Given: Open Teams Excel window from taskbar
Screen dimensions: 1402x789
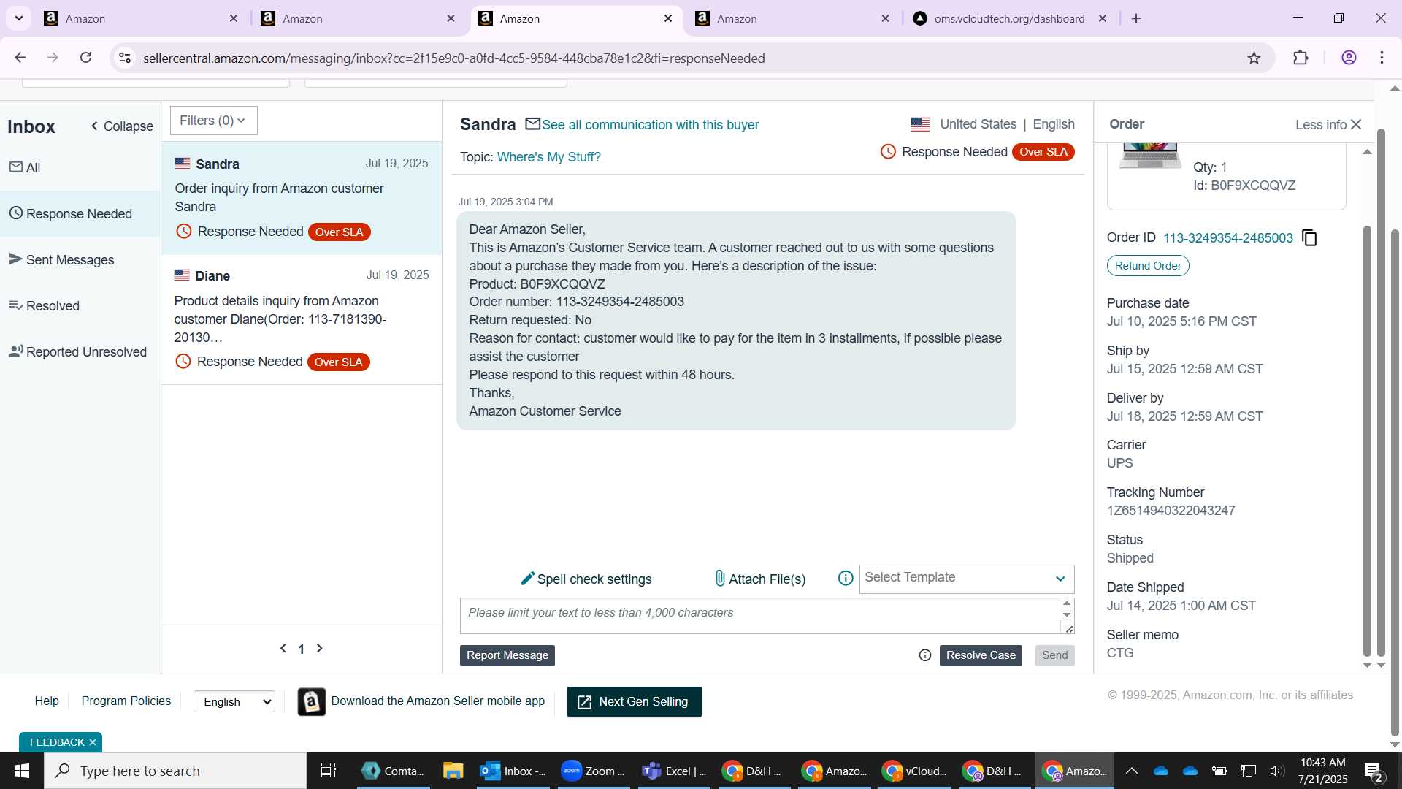Looking at the screenshot, I should 673,771.
